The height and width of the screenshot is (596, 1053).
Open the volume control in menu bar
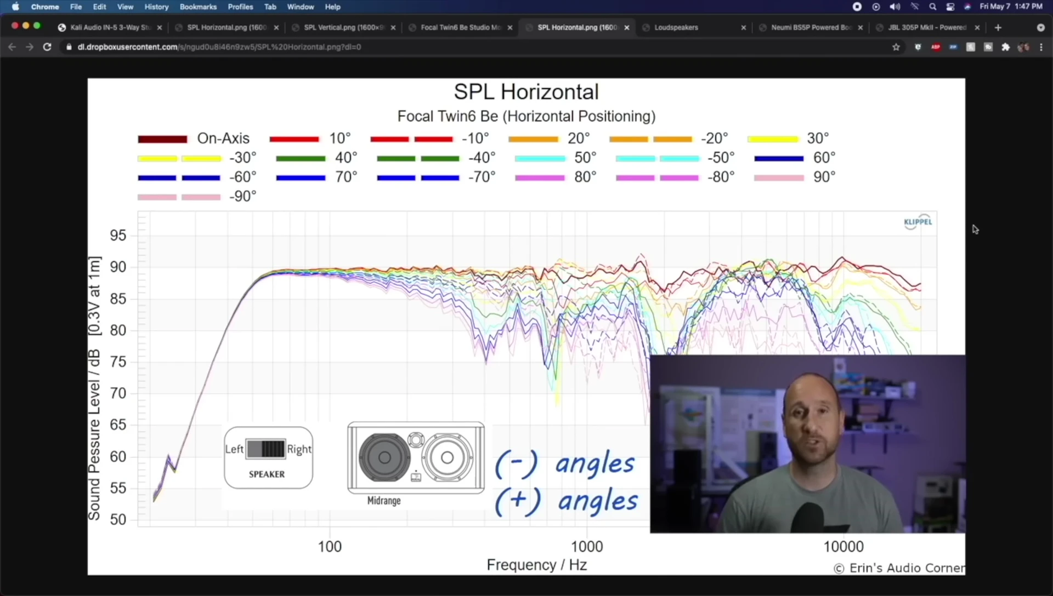895,7
